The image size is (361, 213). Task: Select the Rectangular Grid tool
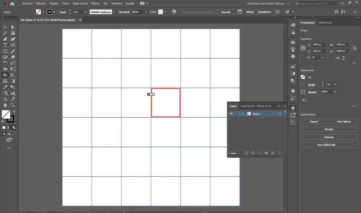click(x=13, y=45)
